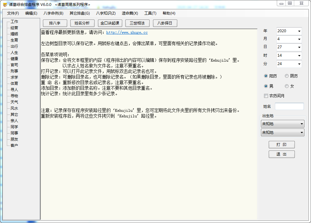Click the 三世相法 button
This screenshot has width=311, height=223.
(x=137, y=23)
